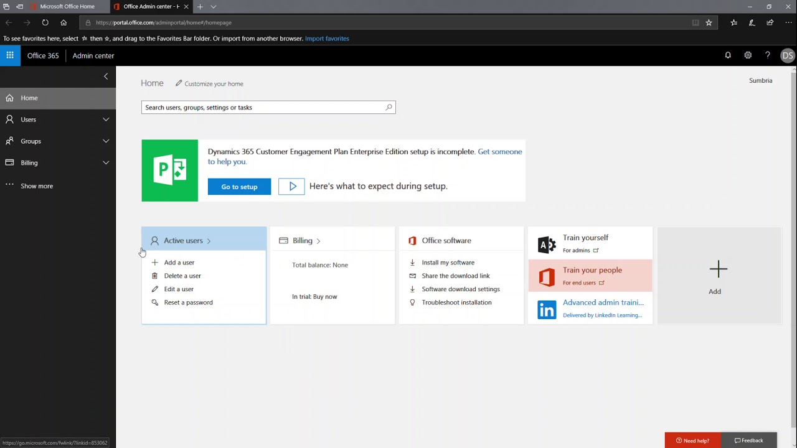Viewport: 797px width, 448px height.
Task: Click the download icon for Install my software
Action: 412,263
